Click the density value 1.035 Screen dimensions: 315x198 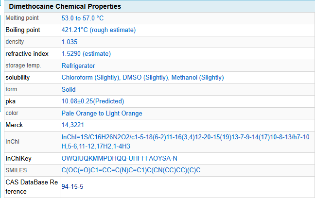(x=70, y=42)
